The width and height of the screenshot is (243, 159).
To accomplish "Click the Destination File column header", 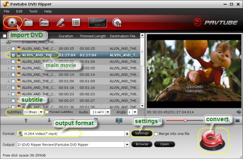I will click(123, 36).
